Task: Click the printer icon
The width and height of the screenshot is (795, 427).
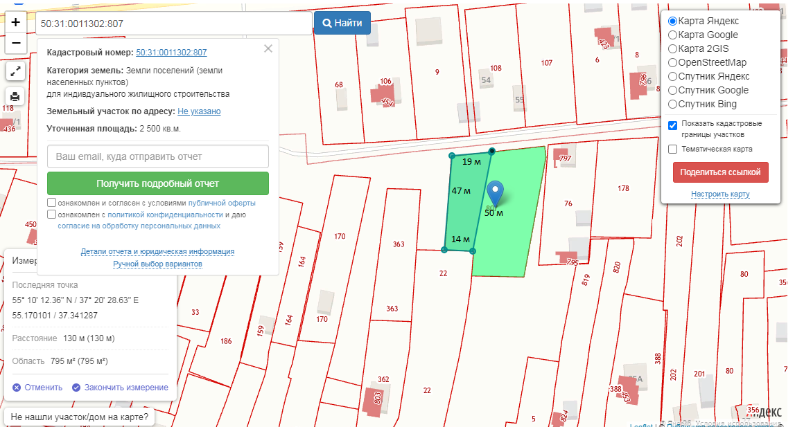Action: coord(15,96)
